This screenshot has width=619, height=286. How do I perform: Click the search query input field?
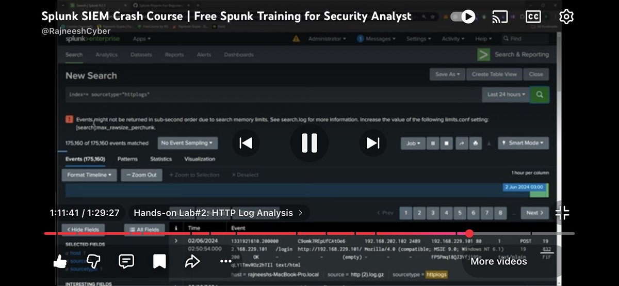(x=273, y=95)
